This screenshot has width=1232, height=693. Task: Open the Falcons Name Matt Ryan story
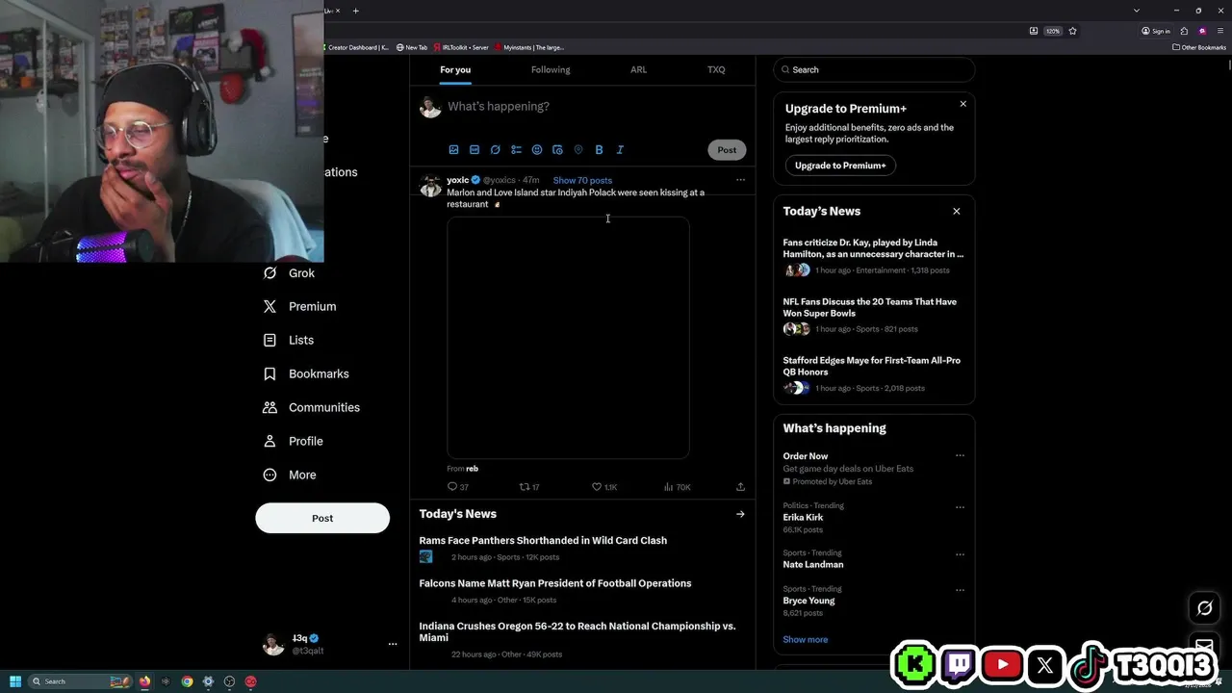[x=555, y=584]
